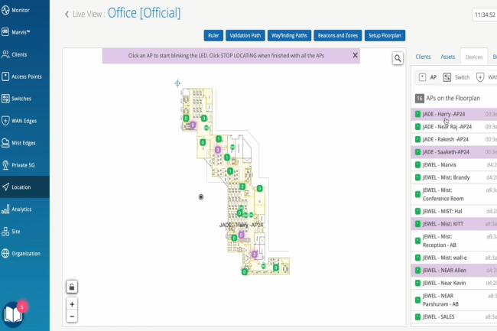Switch to the Clients tab
The image size is (497, 331).
(423, 57)
